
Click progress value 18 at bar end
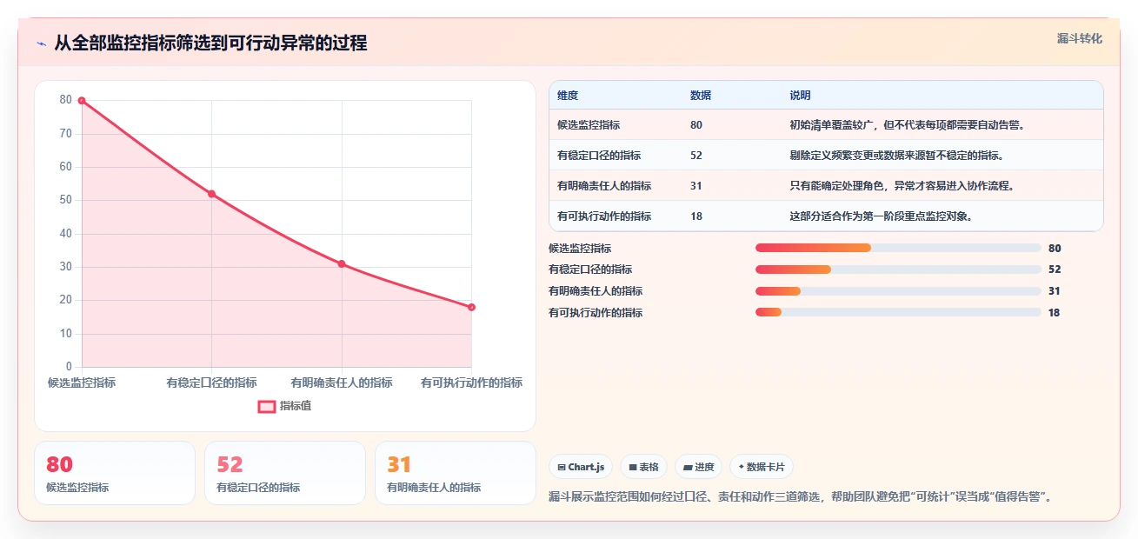tap(1055, 313)
